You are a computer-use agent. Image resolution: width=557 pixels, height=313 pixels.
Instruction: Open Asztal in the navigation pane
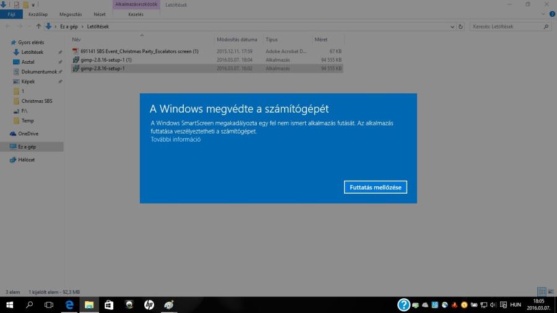pyautogui.click(x=28, y=62)
